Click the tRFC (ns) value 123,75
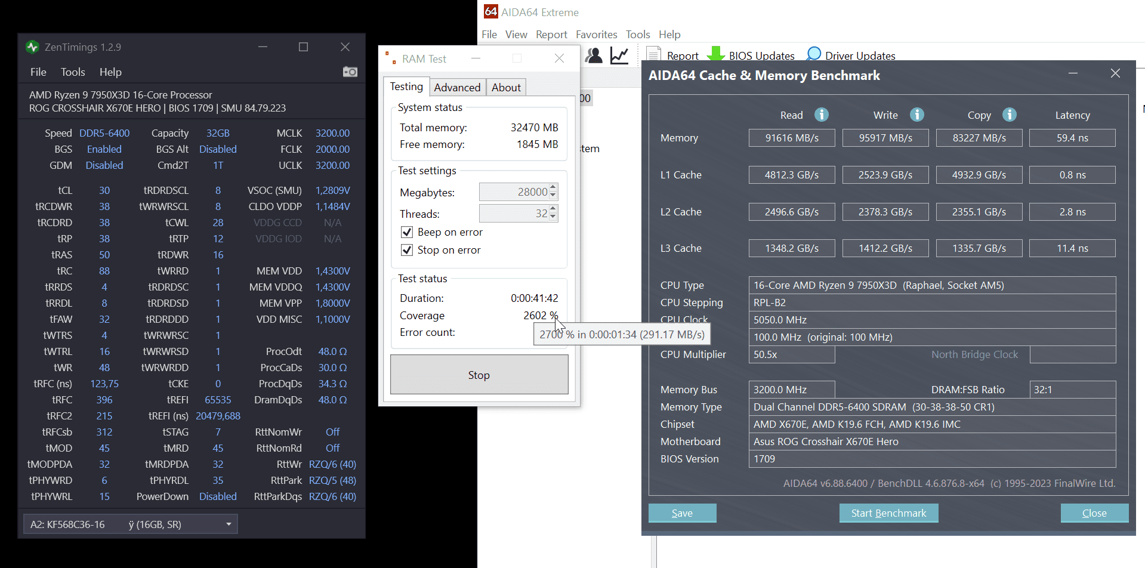This screenshot has width=1145, height=568. (104, 384)
